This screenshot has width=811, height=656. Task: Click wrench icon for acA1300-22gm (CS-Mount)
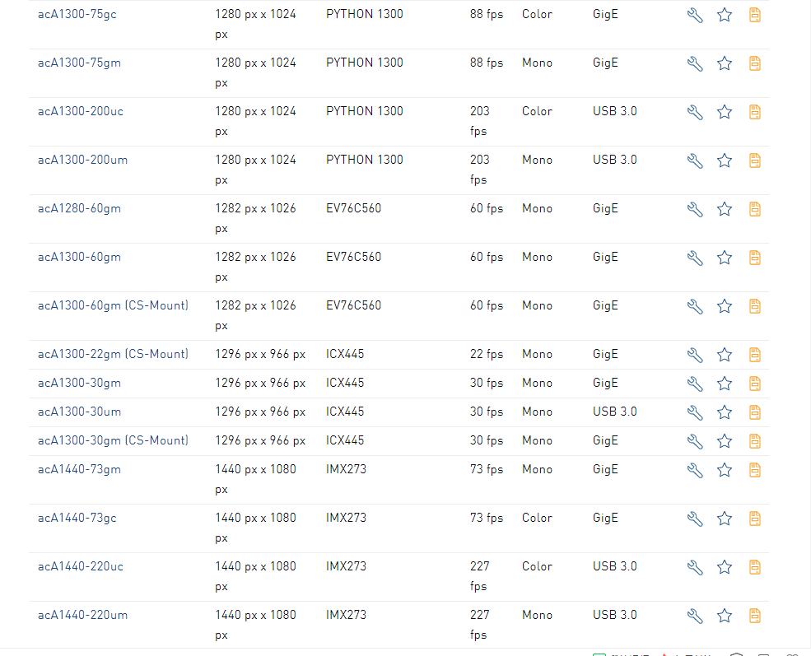pyautogui.click(x=695, y=355)
